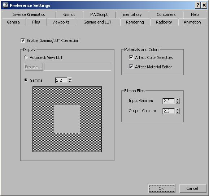This screenshot has width=209, height=196.
Task: Click the gamma calibration test pattern square
Action: tap(67, 119)
